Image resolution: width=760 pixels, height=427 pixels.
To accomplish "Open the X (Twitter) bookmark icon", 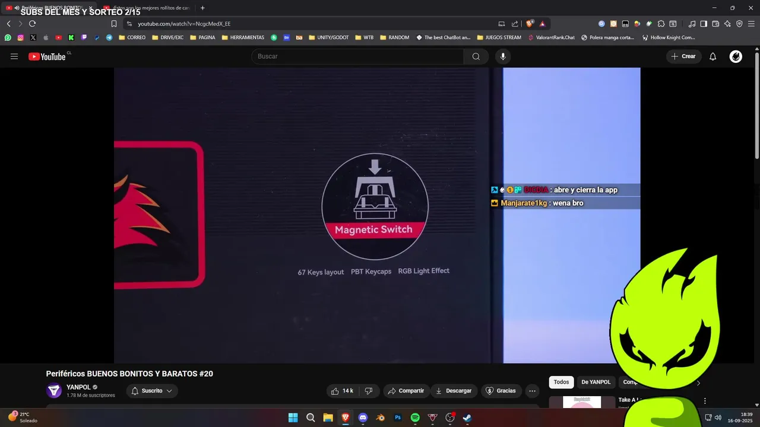I will [x=33, y=37].
